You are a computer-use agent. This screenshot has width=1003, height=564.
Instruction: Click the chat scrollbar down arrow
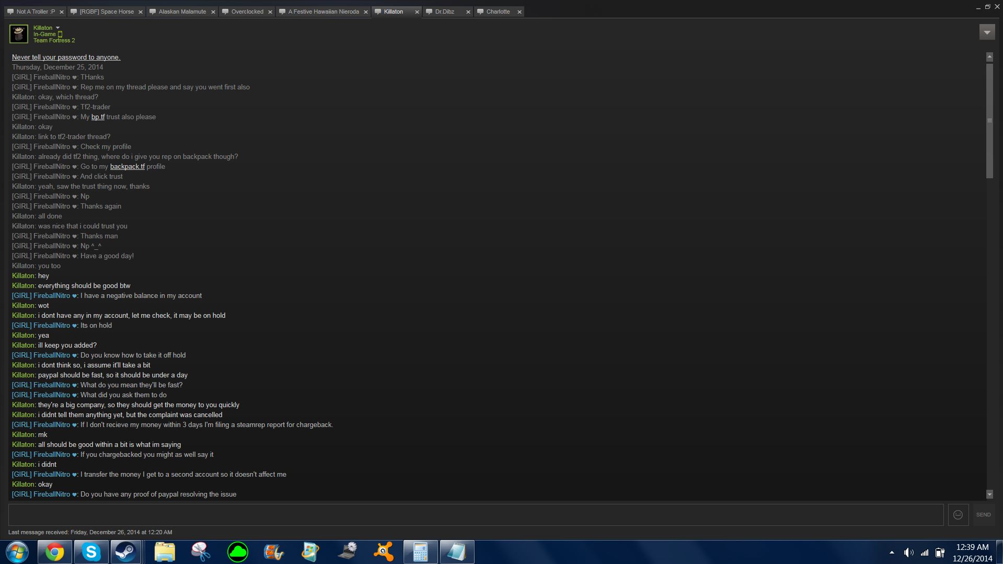pos(989,494)
